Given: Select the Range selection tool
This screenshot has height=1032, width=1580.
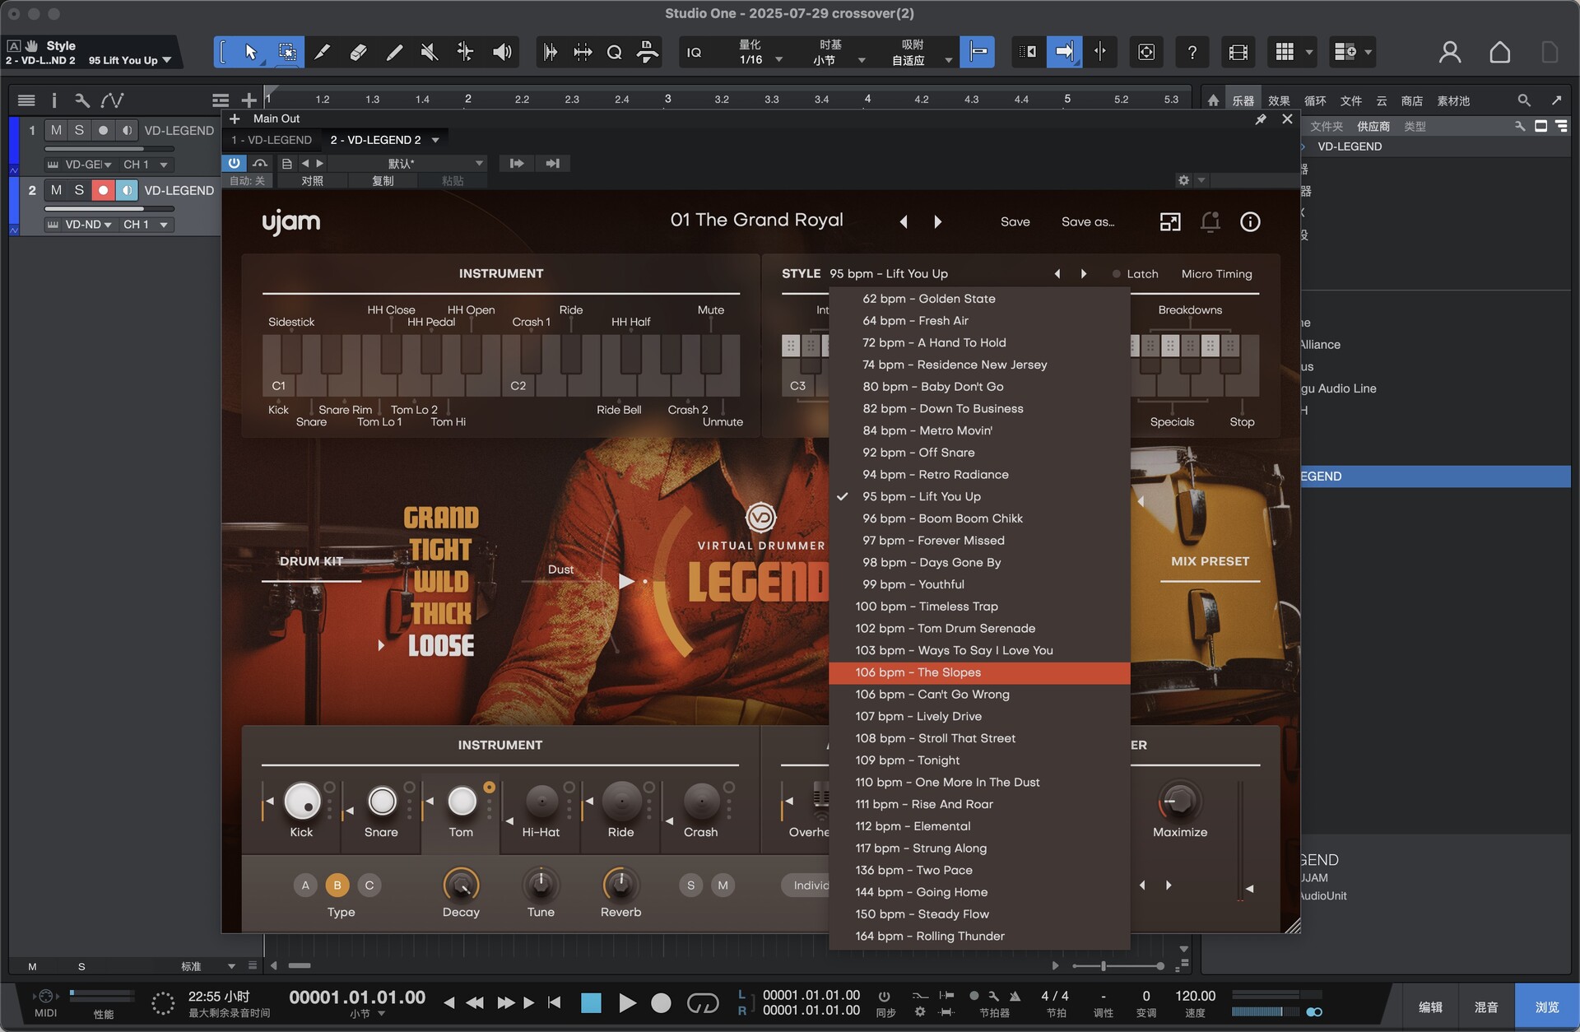Looking at the screenshot, I should (287, 52).
